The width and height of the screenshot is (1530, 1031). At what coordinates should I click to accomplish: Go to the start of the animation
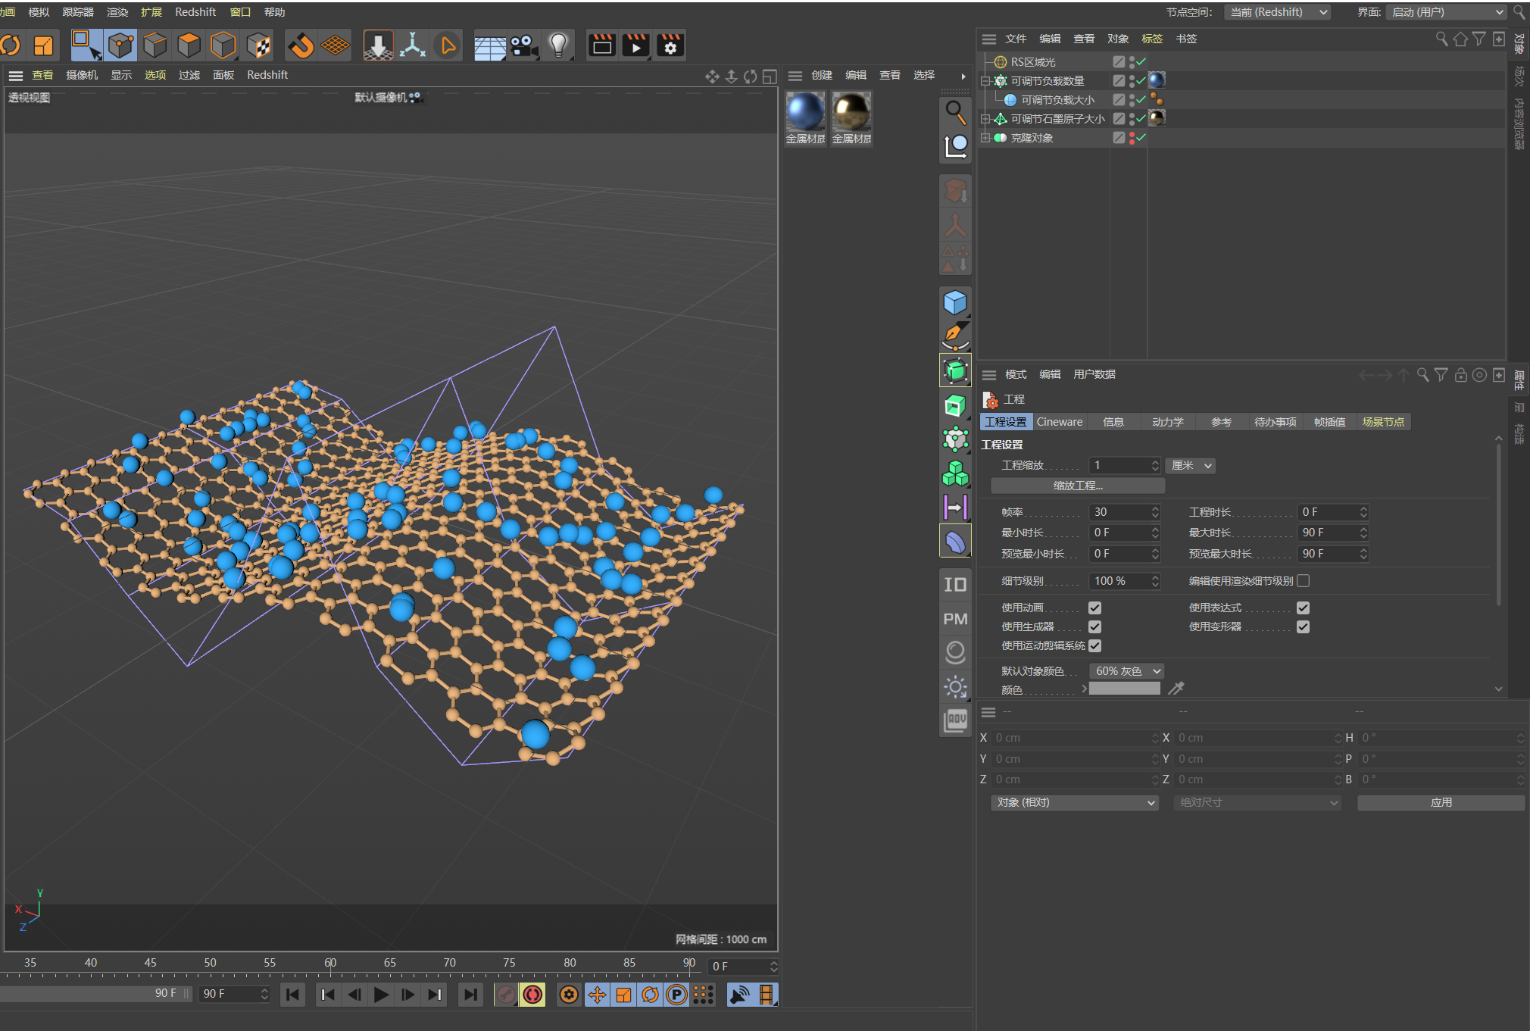click(292, 994)
